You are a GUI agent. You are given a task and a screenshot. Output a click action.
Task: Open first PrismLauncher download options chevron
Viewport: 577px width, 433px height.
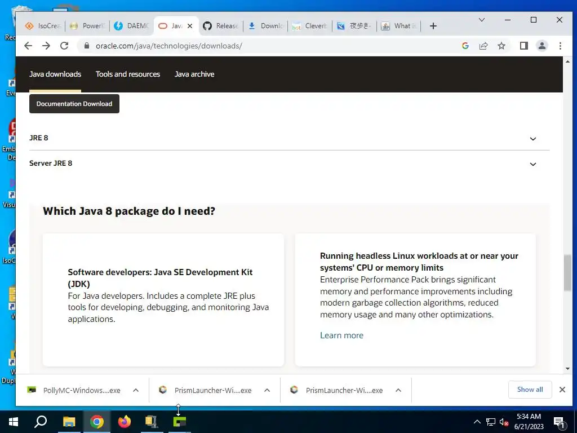(x=267, y=390)
